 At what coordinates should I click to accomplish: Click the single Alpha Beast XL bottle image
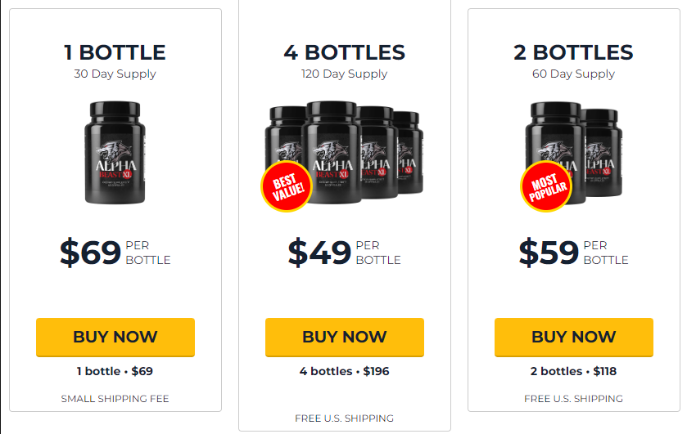[115, 153]
